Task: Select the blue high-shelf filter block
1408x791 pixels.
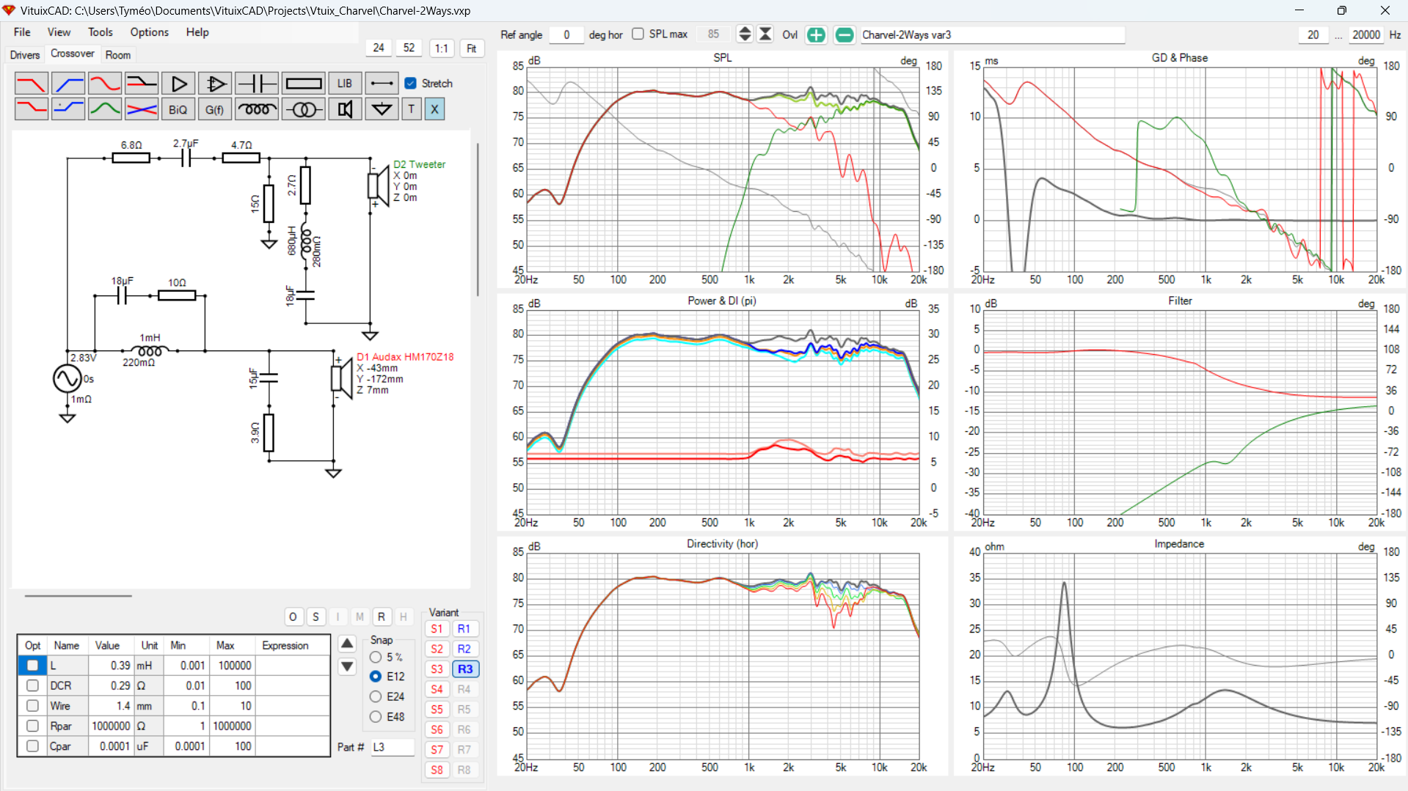Action: [x=68, y=109]
